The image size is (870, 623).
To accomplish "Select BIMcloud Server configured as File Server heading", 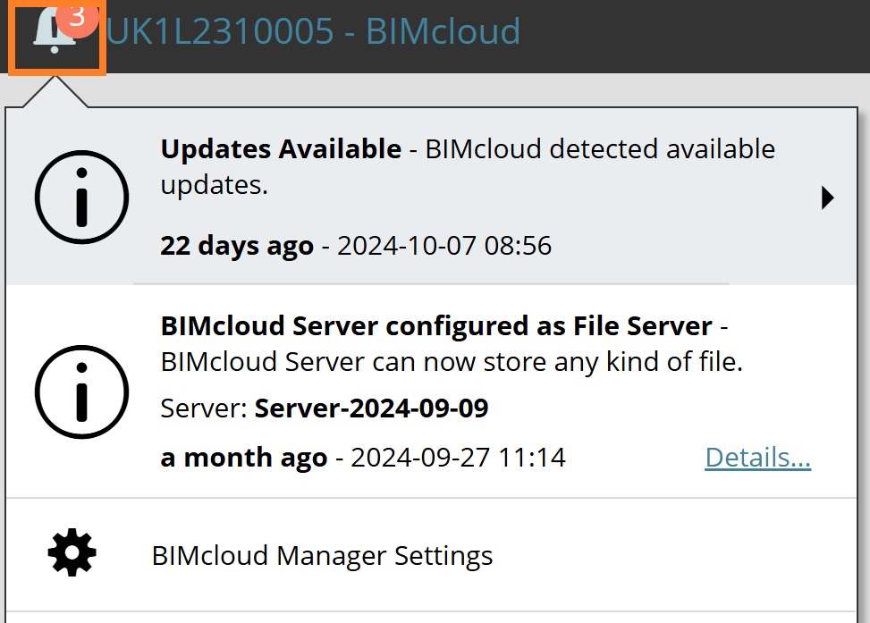I will (436, 325).
